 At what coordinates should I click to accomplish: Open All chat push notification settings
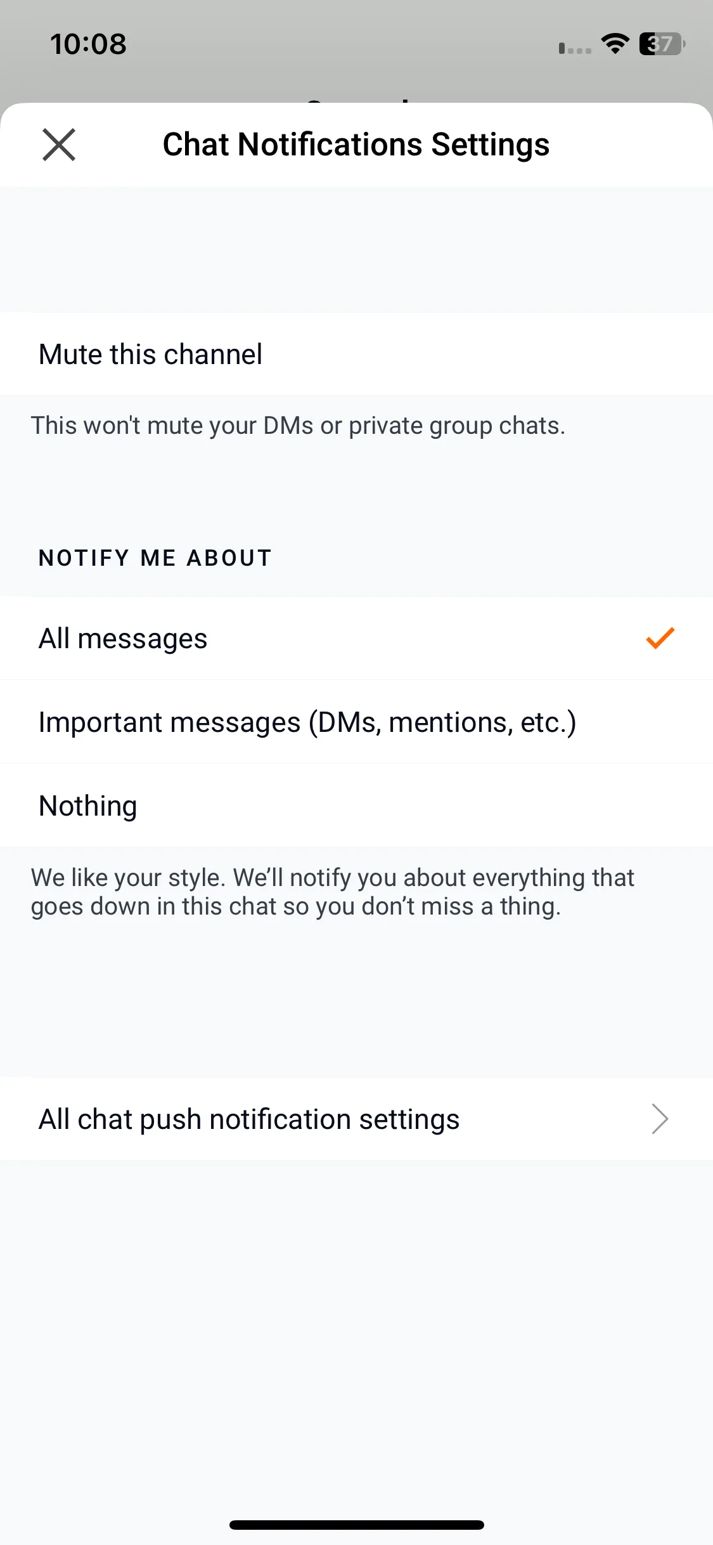point(356,1119)
